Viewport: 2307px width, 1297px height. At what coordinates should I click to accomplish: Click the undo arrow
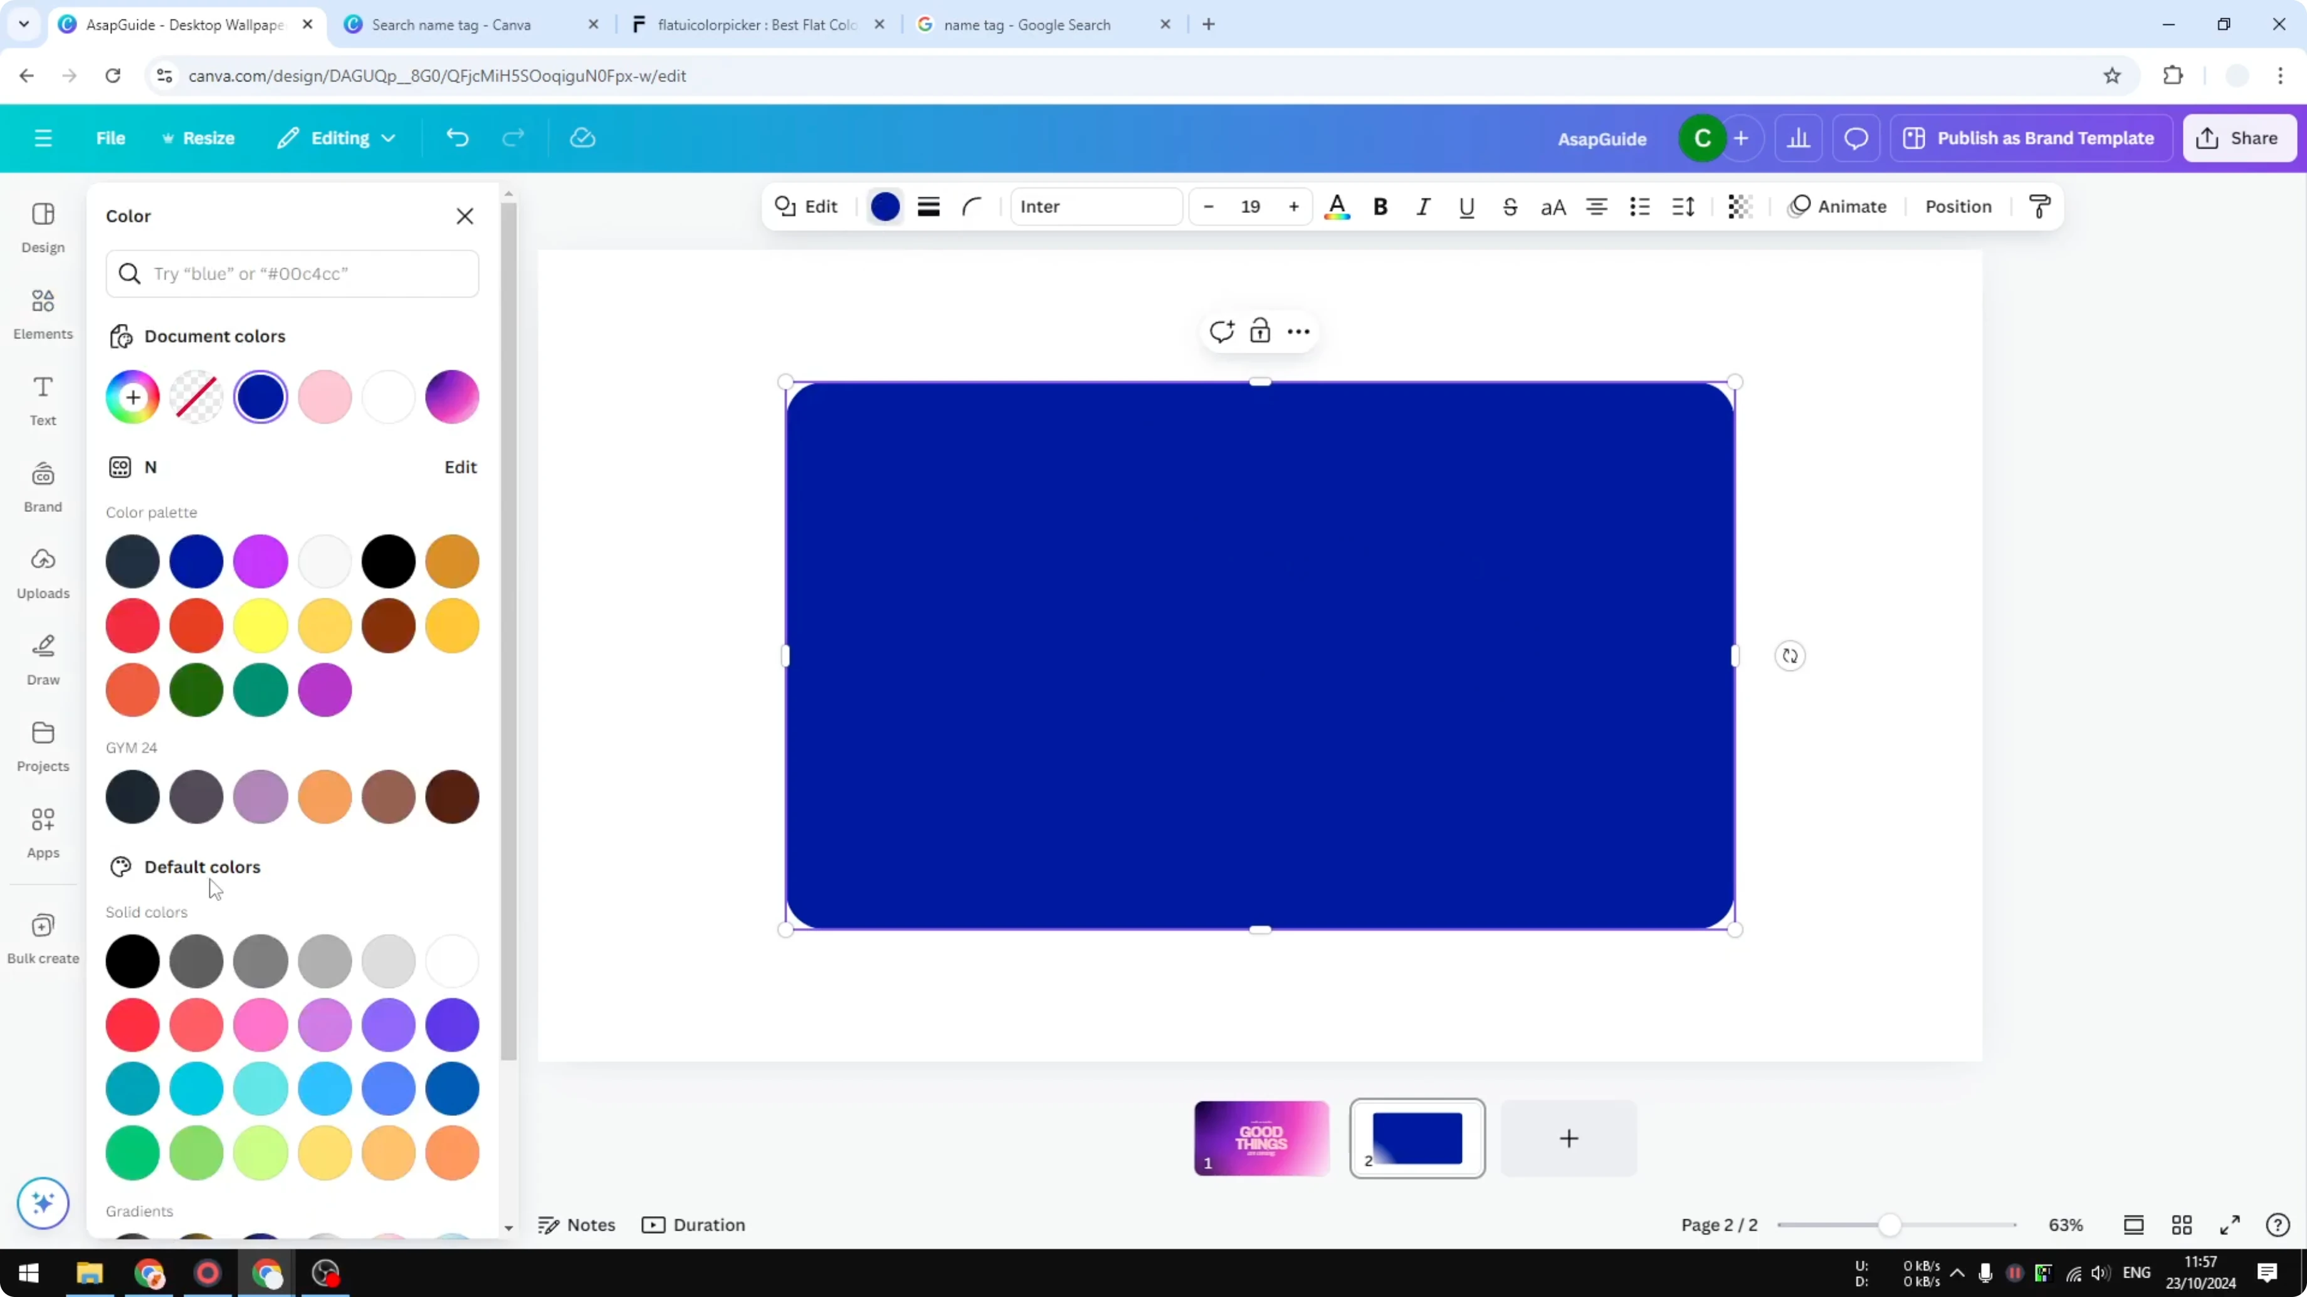[458, 138]
